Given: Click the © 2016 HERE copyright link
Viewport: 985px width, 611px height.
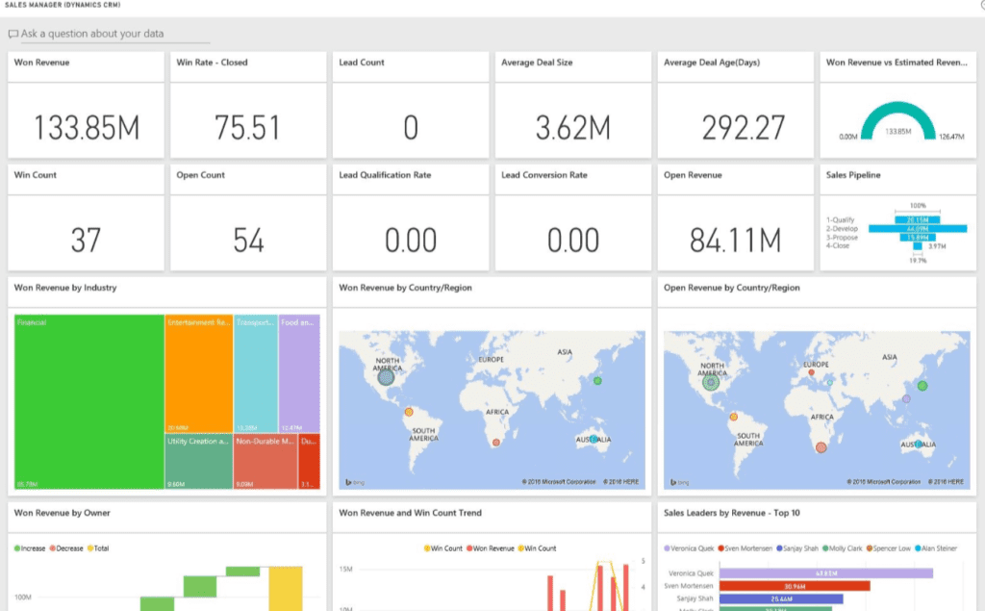Looking at the screenshot, I should click(x=621, y=481).
